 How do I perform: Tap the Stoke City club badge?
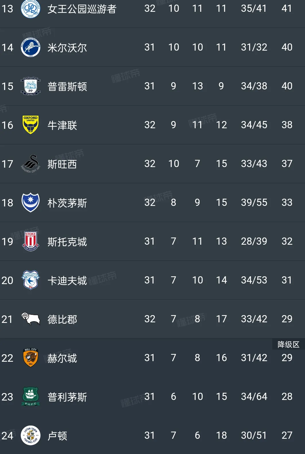click(x=30, y=242)
